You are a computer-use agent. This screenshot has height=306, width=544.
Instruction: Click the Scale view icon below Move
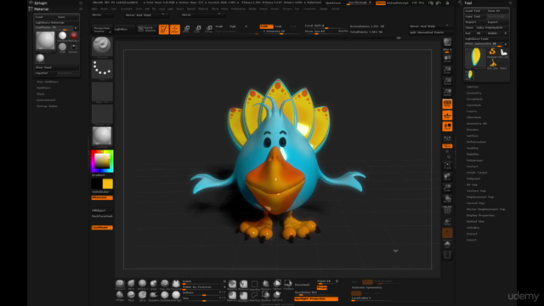coord(447,188)
